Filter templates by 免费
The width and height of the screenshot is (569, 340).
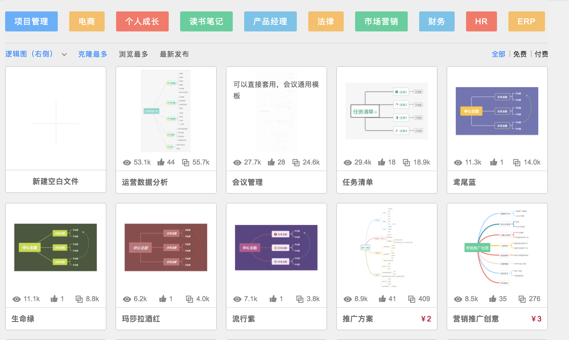(x=520, y=54)
